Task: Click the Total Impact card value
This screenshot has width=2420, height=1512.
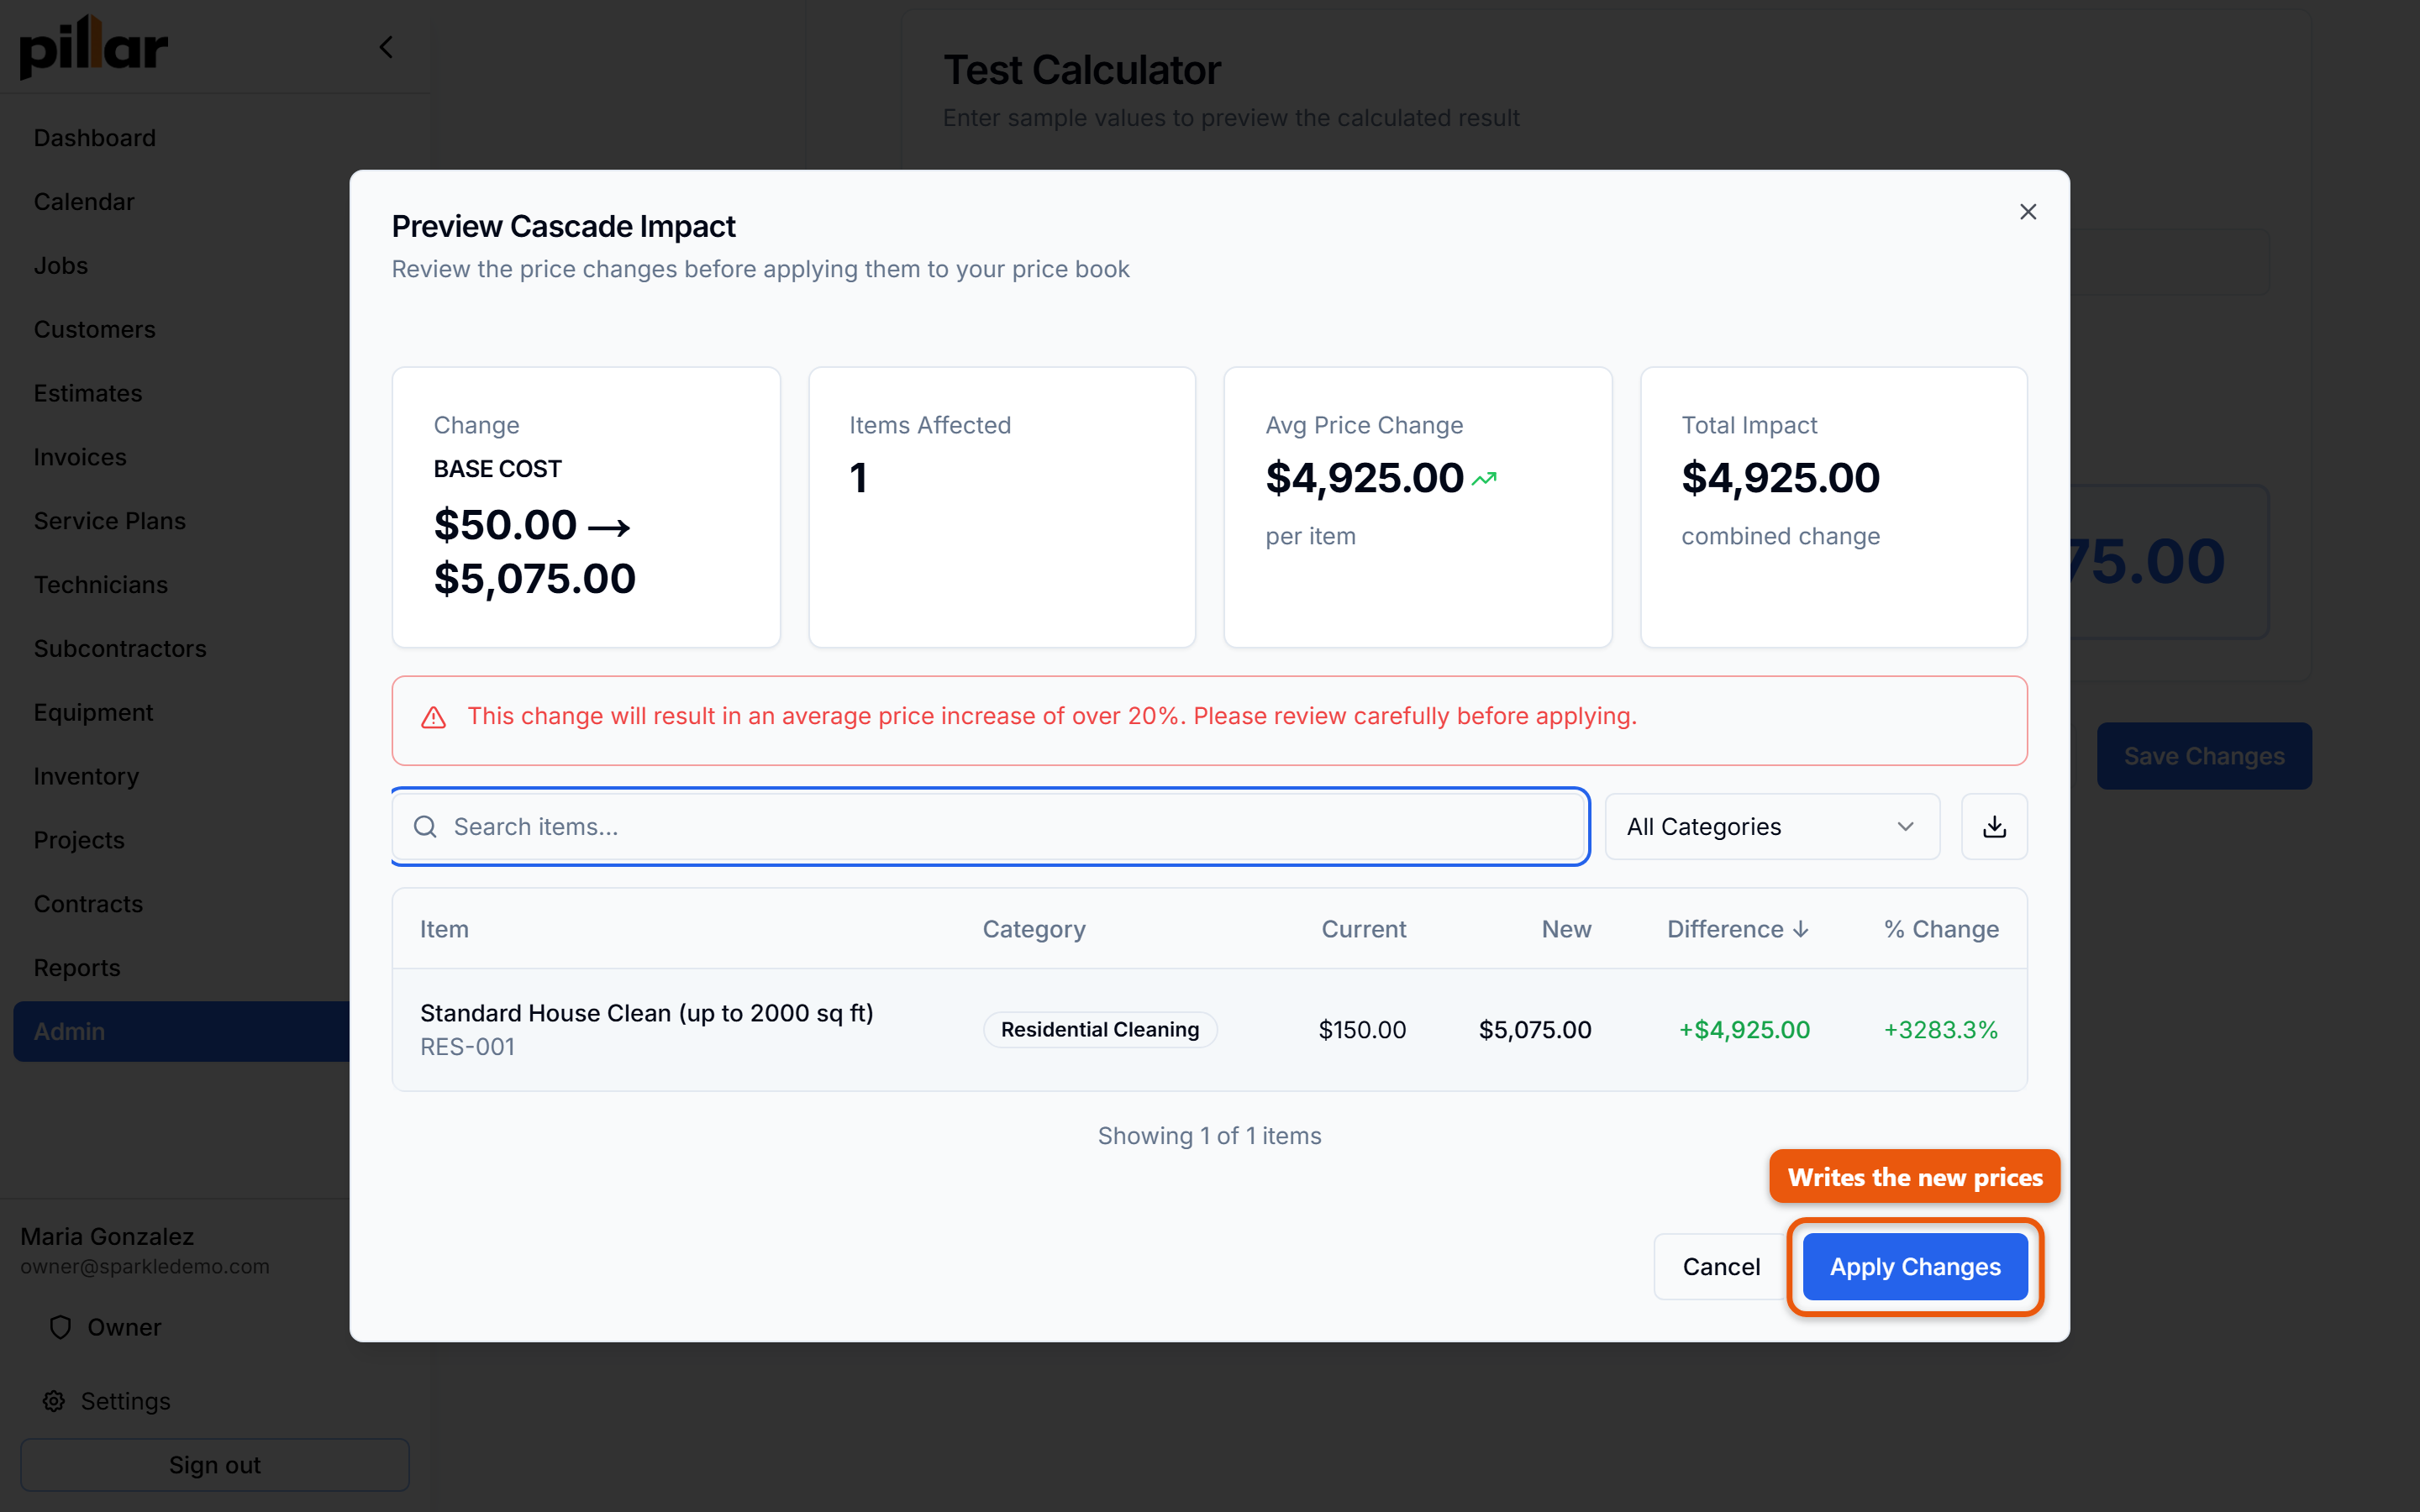Action: (x=1780, y=478)
